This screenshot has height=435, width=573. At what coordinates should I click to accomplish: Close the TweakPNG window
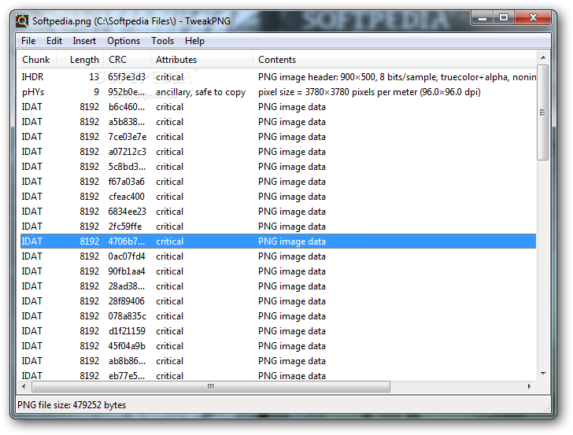coord(533,17)
